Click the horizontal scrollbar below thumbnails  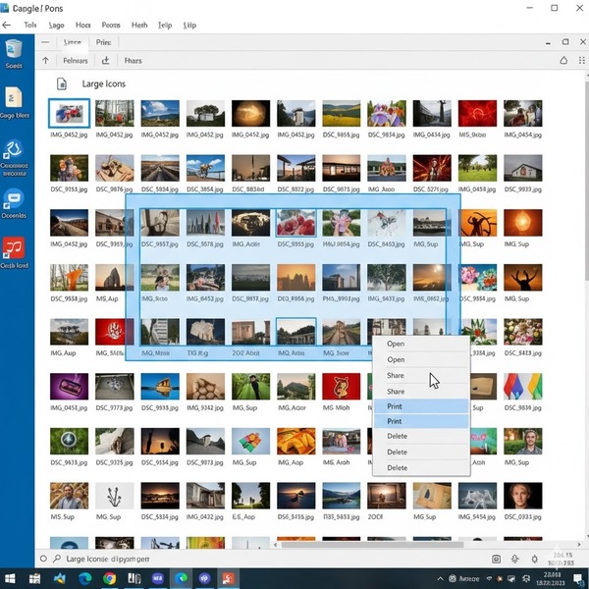click(372, 544)
